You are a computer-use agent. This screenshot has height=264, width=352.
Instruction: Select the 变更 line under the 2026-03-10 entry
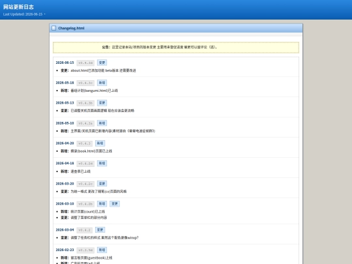point(83,218)
